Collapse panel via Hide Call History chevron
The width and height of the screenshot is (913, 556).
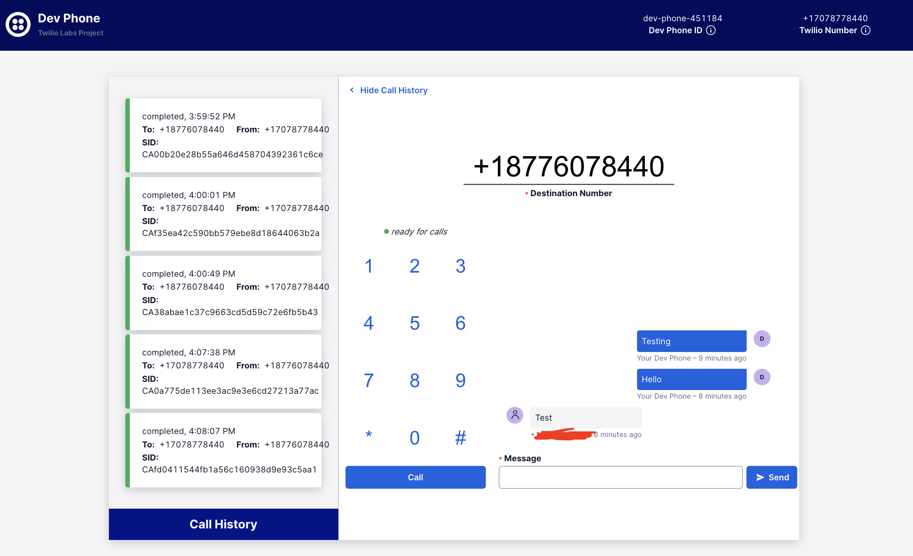(x=352, y=90)
